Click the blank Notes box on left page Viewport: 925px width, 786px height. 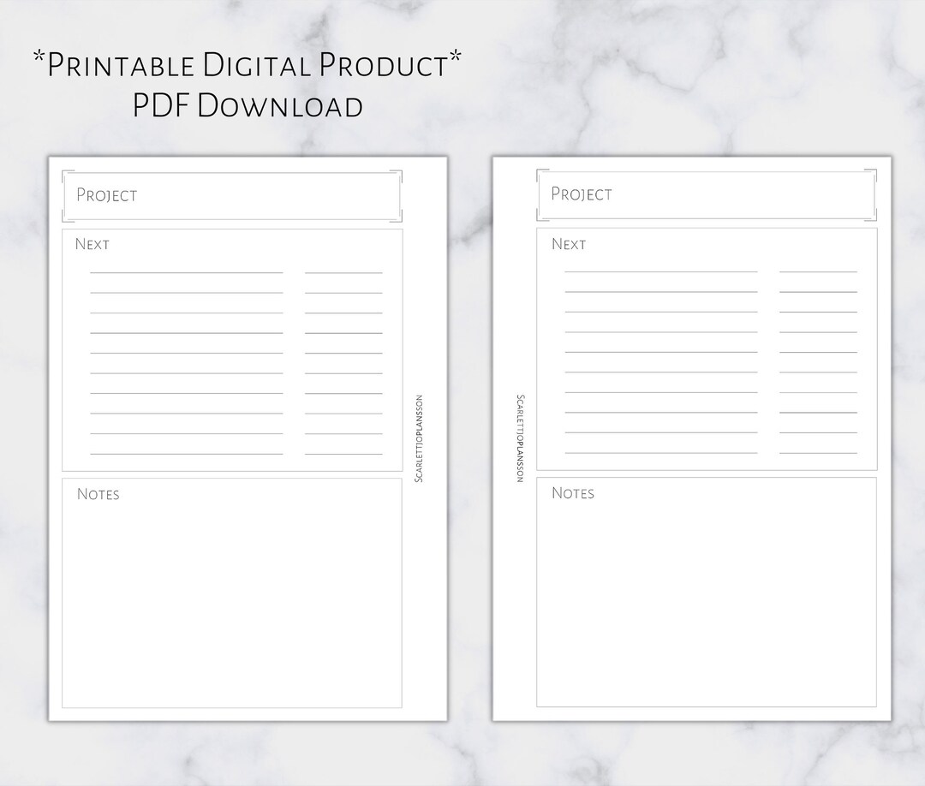click(x=232, y=593)
